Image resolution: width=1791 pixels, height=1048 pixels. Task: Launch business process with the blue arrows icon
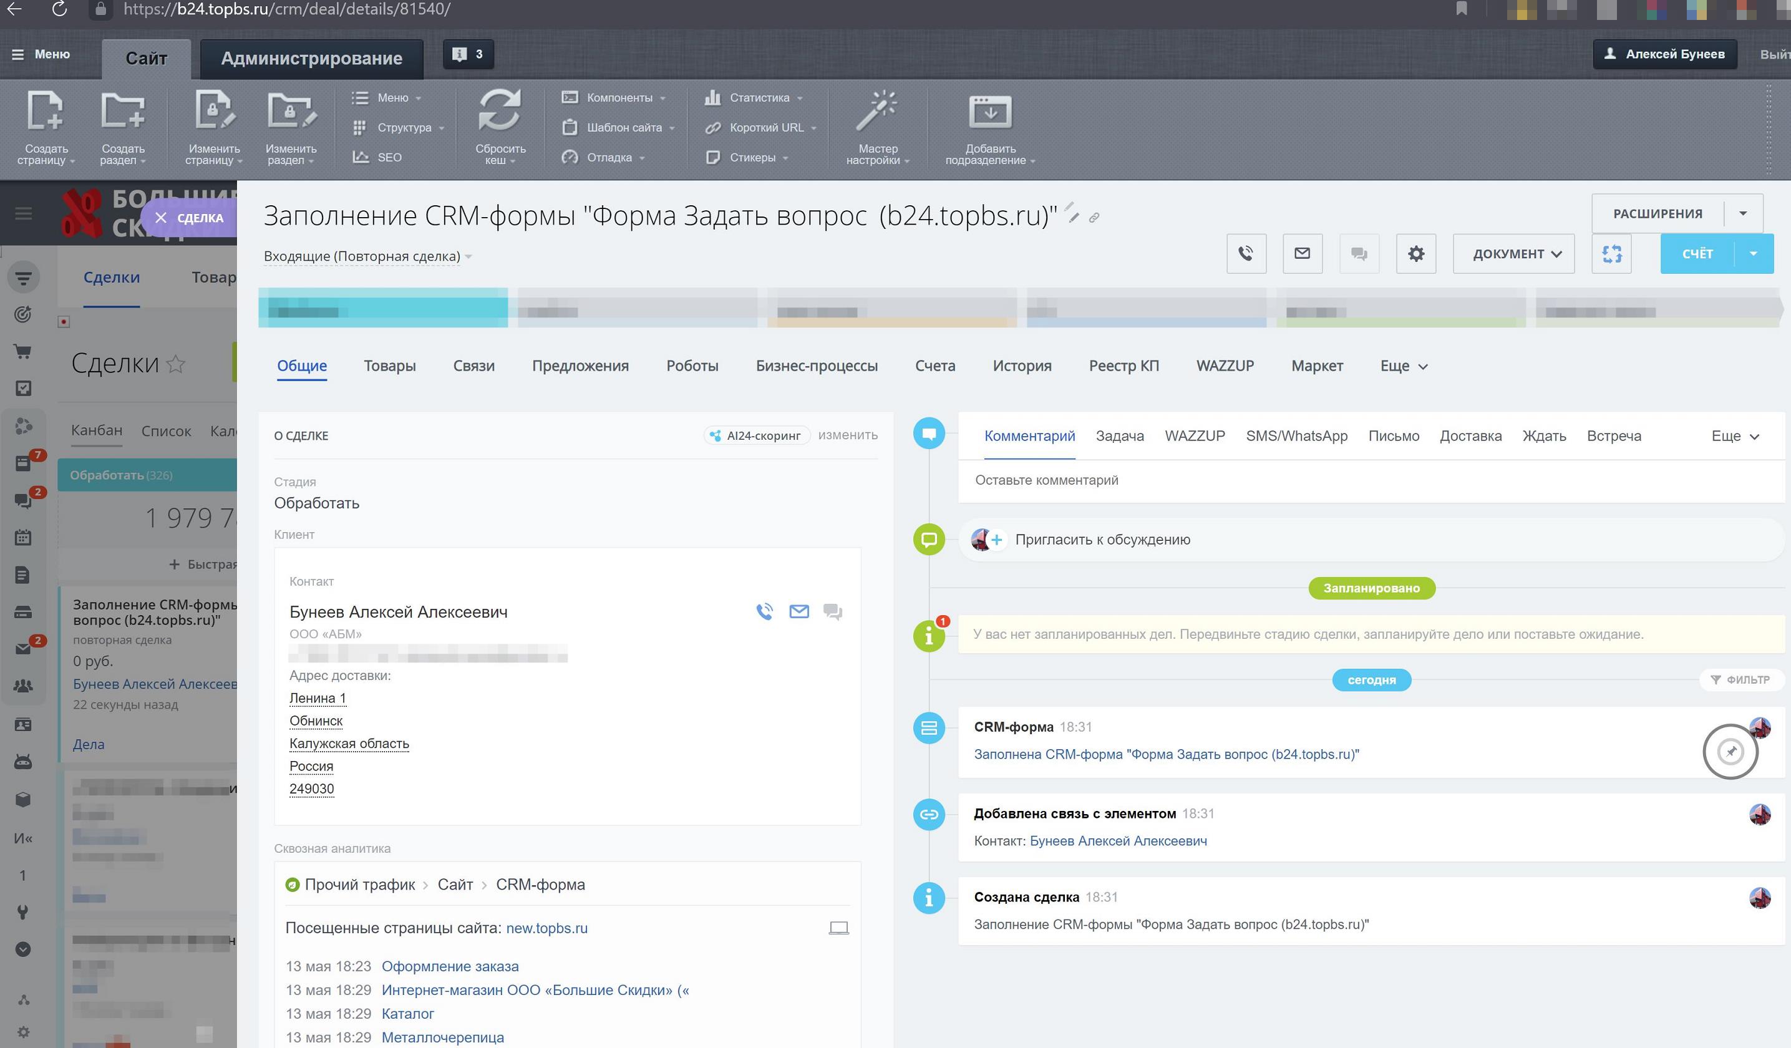[x=1612, y=254]
